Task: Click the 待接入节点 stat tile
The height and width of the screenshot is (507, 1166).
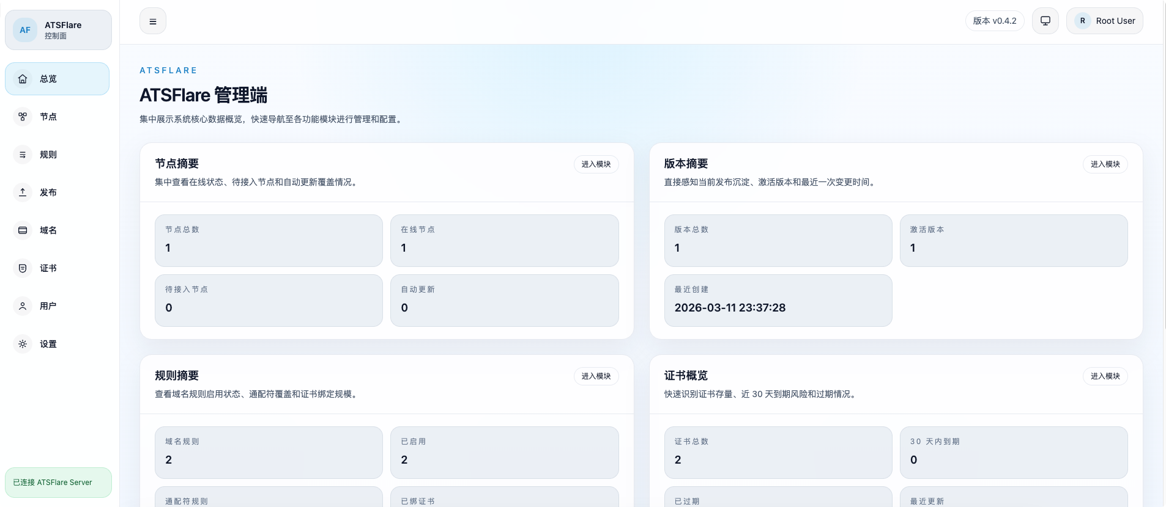Action: coord(269,301)
